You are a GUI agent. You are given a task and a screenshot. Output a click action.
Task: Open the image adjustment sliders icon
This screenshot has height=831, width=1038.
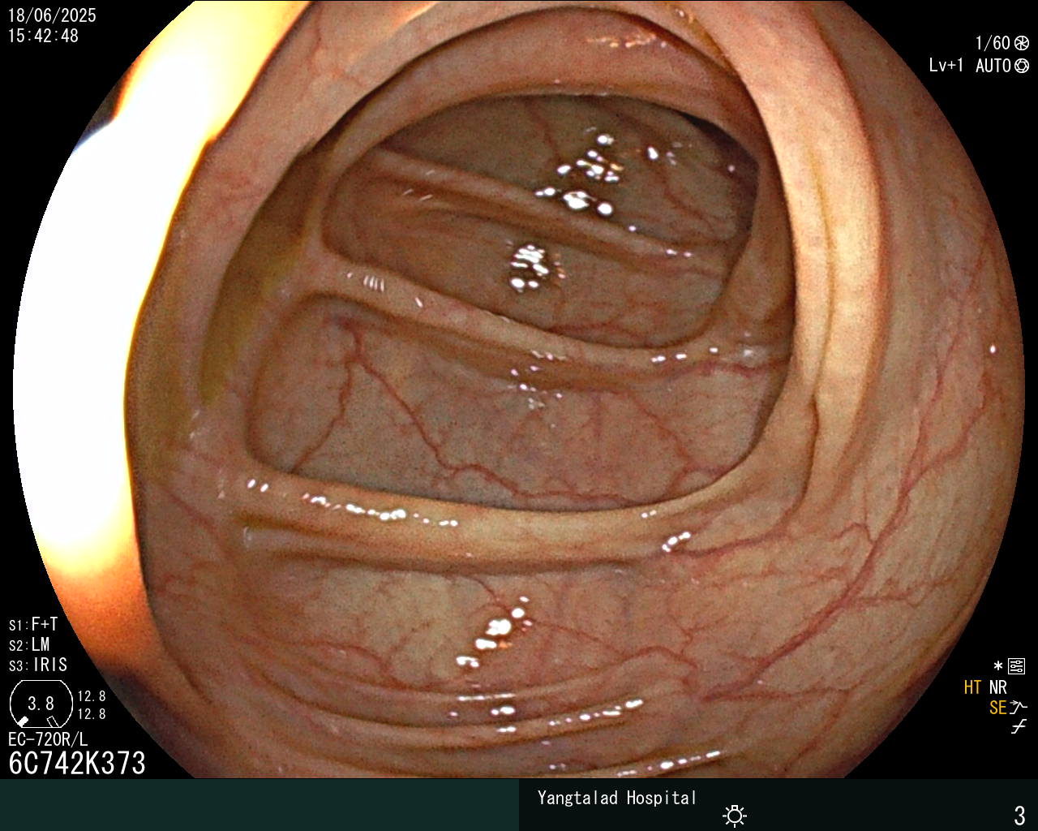point(1016,667)
